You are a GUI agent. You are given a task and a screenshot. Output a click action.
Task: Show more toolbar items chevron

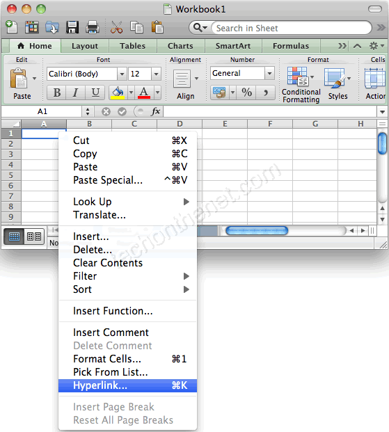point(381,28)
